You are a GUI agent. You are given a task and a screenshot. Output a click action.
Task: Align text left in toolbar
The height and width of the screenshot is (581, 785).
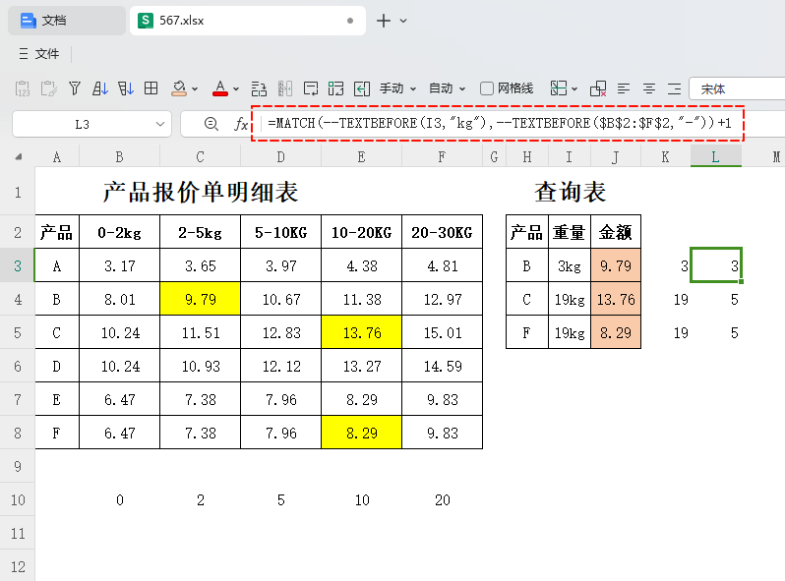coord(624,88)
